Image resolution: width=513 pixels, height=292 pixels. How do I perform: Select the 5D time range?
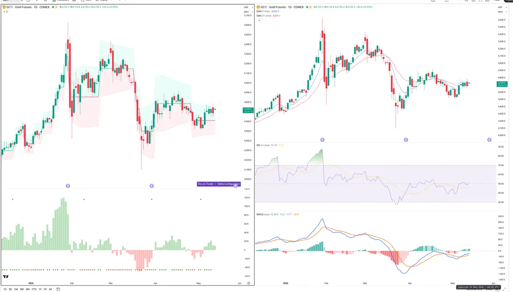[x=10, y=289]
